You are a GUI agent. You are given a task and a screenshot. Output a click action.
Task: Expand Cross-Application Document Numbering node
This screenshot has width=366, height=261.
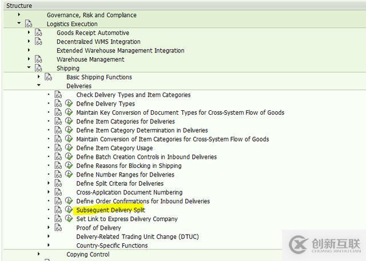48,192
